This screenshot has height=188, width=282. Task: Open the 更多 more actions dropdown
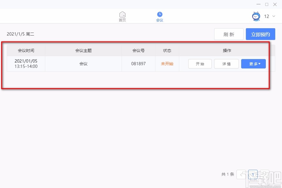(x=253, y=64)
